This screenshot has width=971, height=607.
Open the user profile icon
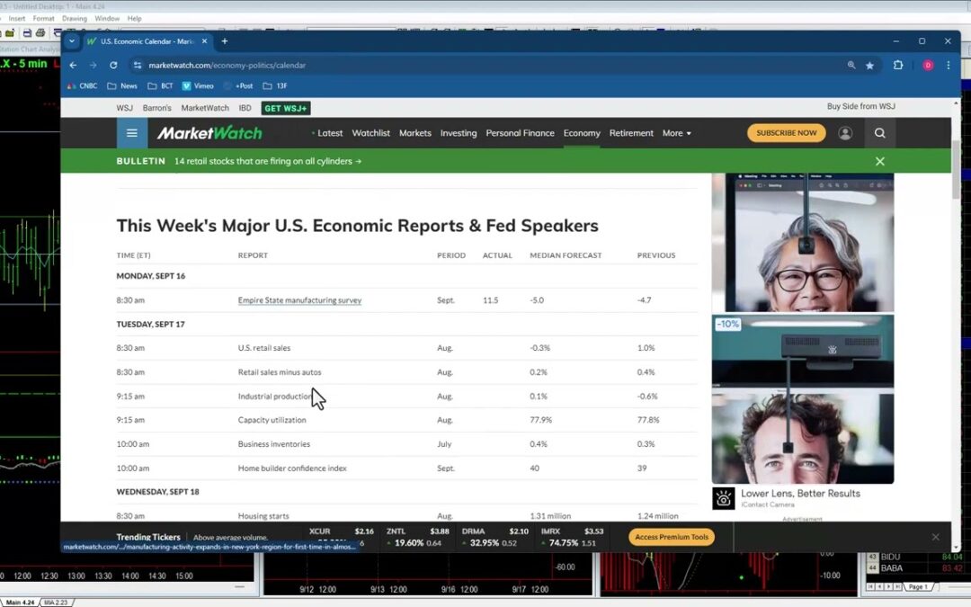[x=845, y=133]
